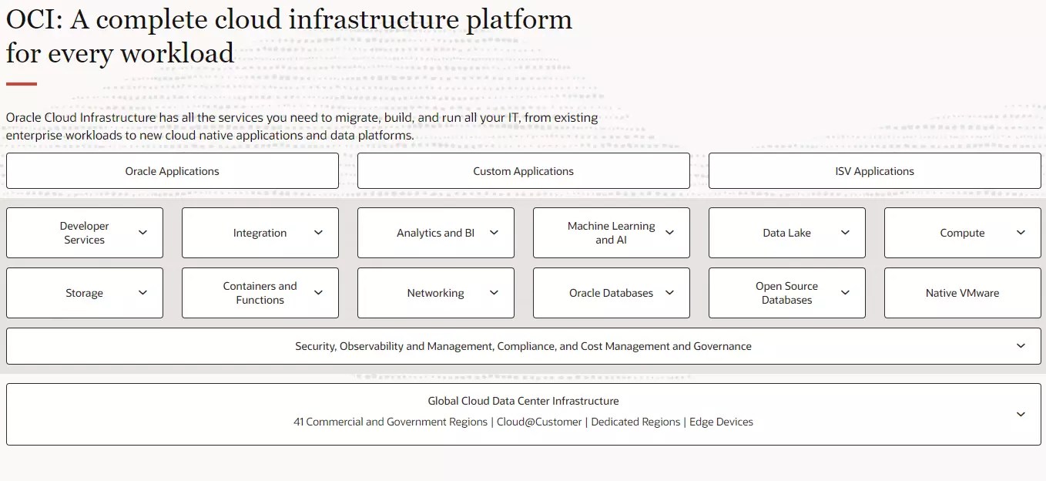Click the Edge Devices link

click(x=722, y=422)
